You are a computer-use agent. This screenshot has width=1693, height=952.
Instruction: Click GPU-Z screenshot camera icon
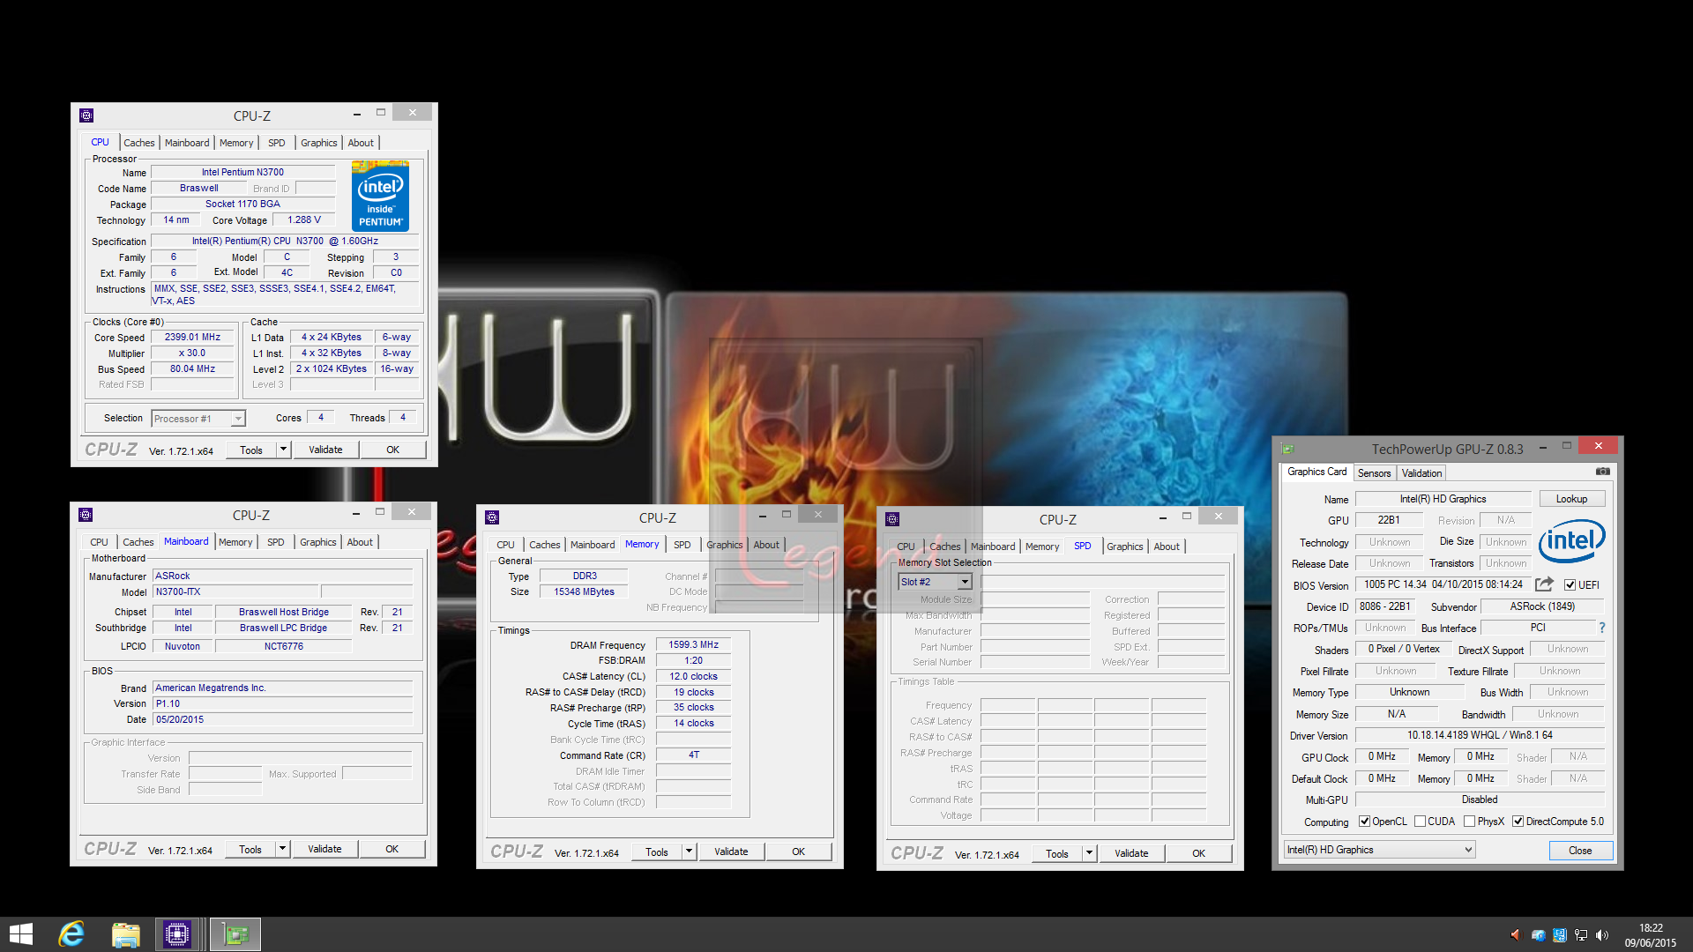1603,472
